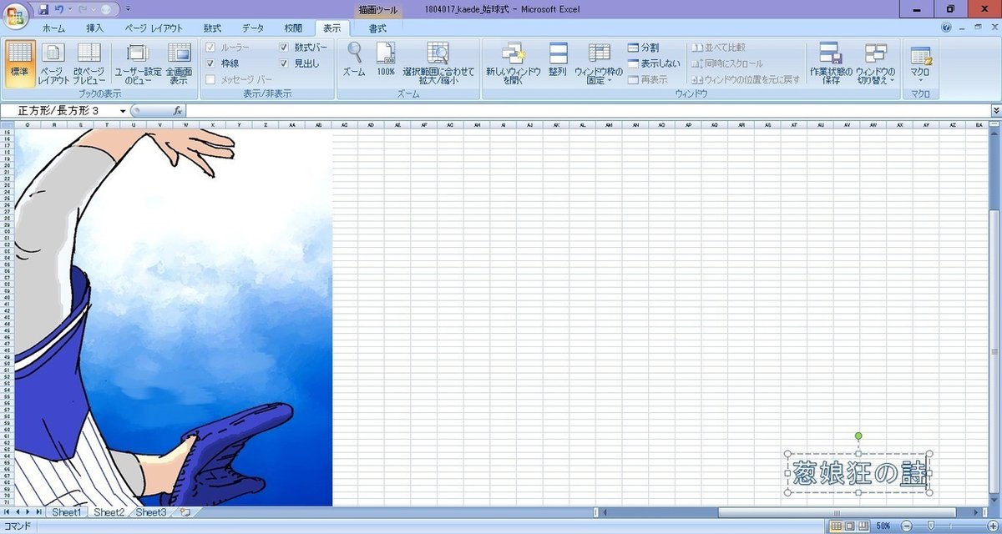This screenshot has width=1002, height=534.
Task: Switch to 標準 (Normal) view
Action: tap(19, 63)
